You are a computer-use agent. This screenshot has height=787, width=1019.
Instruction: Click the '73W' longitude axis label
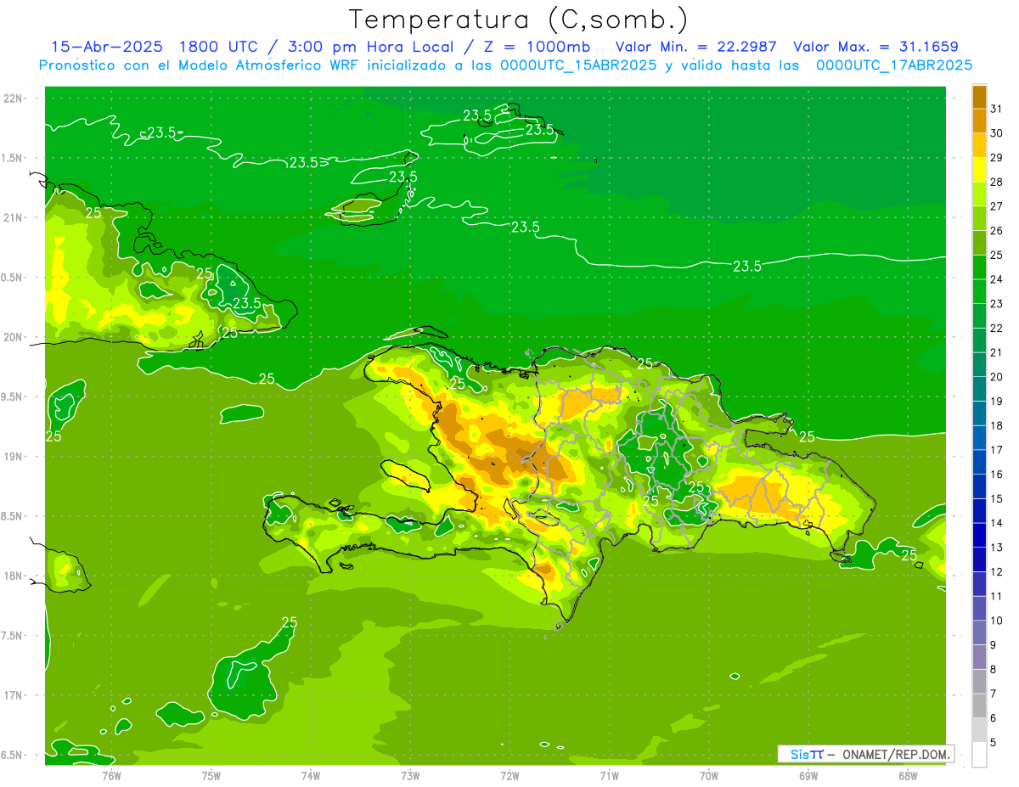pyautogui.click(x=410, y=776)
